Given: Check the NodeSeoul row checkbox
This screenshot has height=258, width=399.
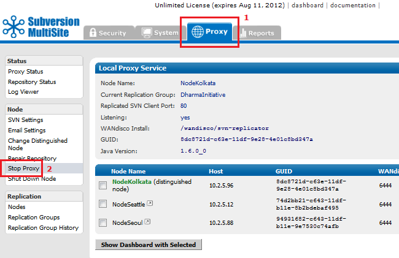Looking at the screenshot, I should (103, 222).
